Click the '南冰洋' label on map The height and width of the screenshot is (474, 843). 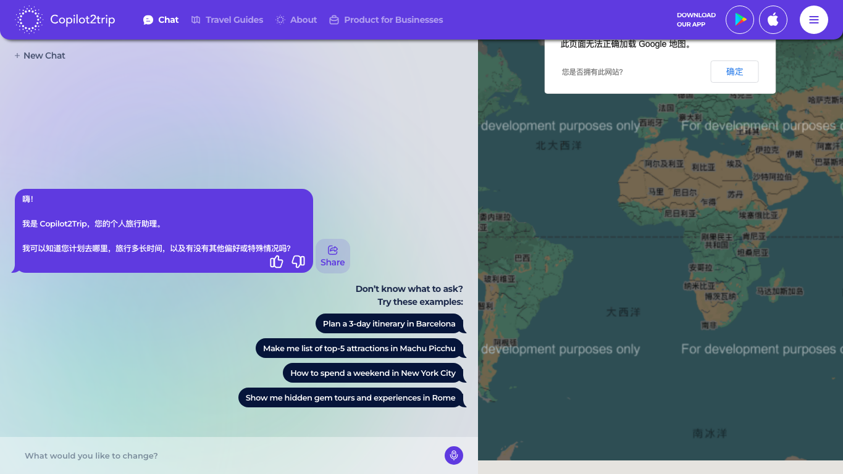[x=710, y=433]
